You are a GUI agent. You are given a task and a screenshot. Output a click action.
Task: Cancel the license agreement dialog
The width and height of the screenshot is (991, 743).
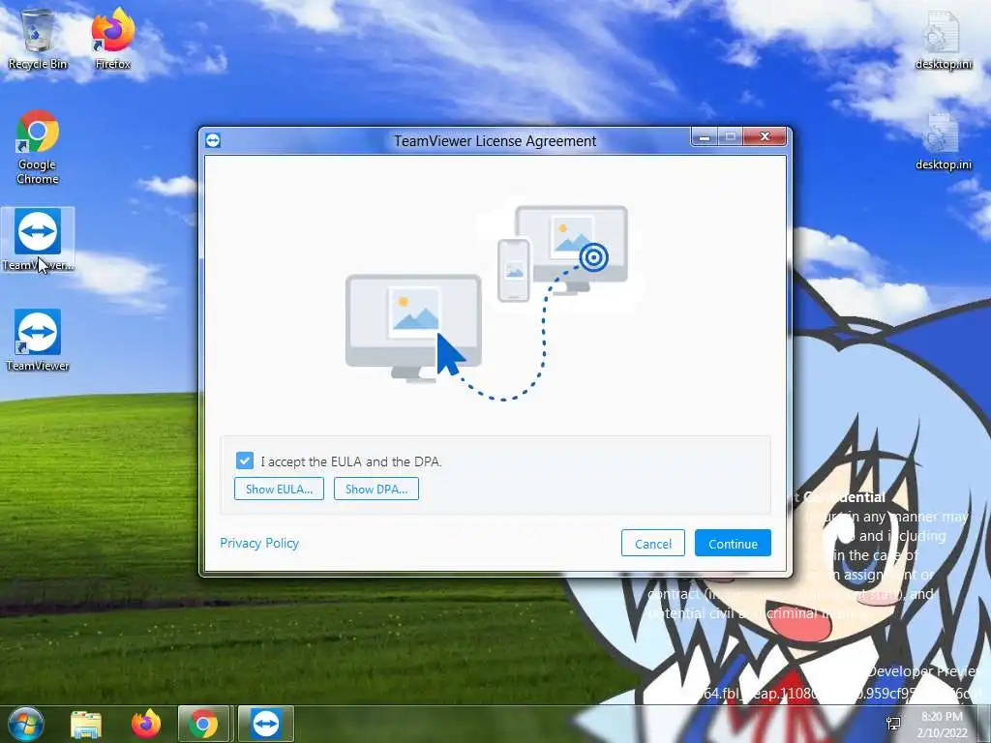[x=653, y=544]
